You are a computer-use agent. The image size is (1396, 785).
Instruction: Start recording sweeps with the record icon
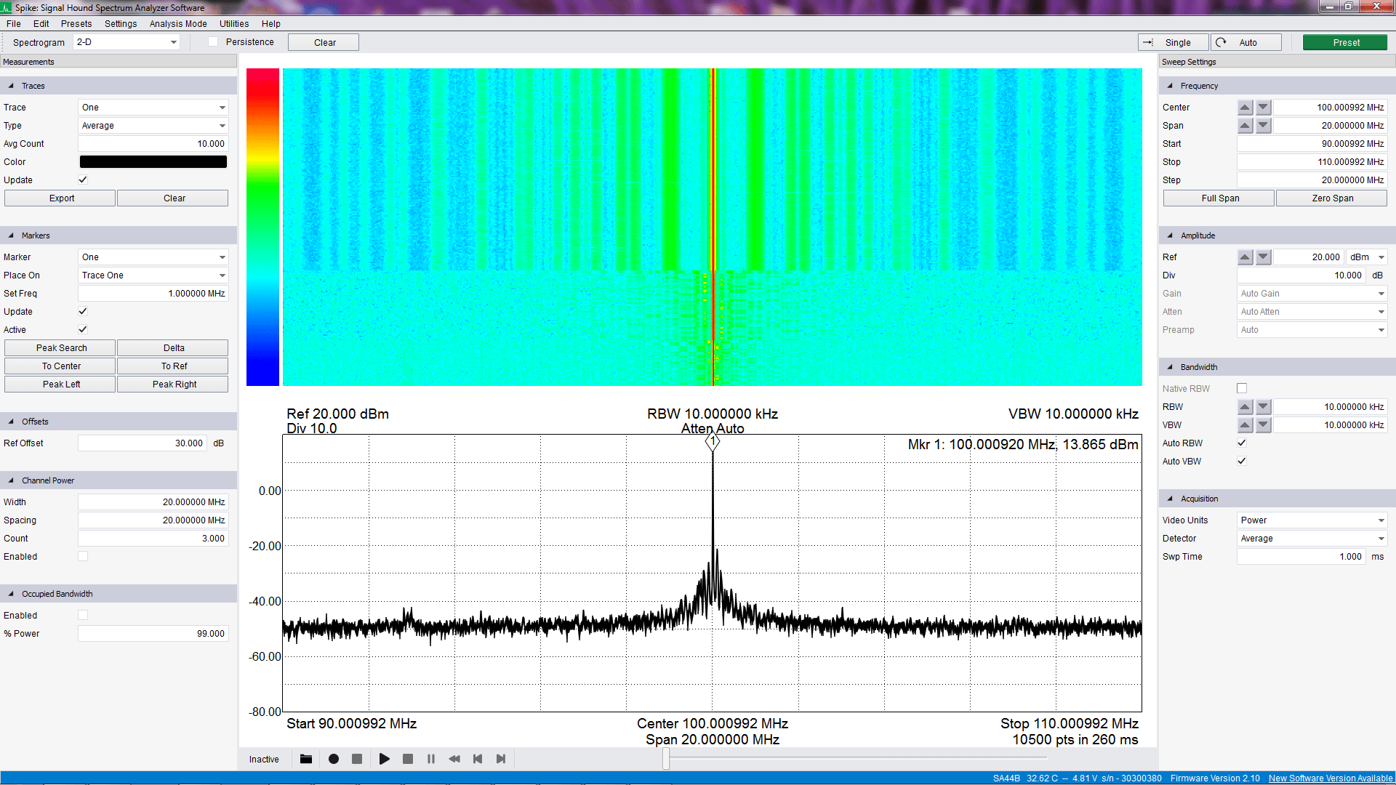(334, 759)
